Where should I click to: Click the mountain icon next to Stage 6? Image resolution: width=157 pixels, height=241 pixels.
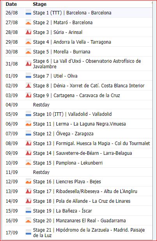pyautogui.click(x=28, y=64)
